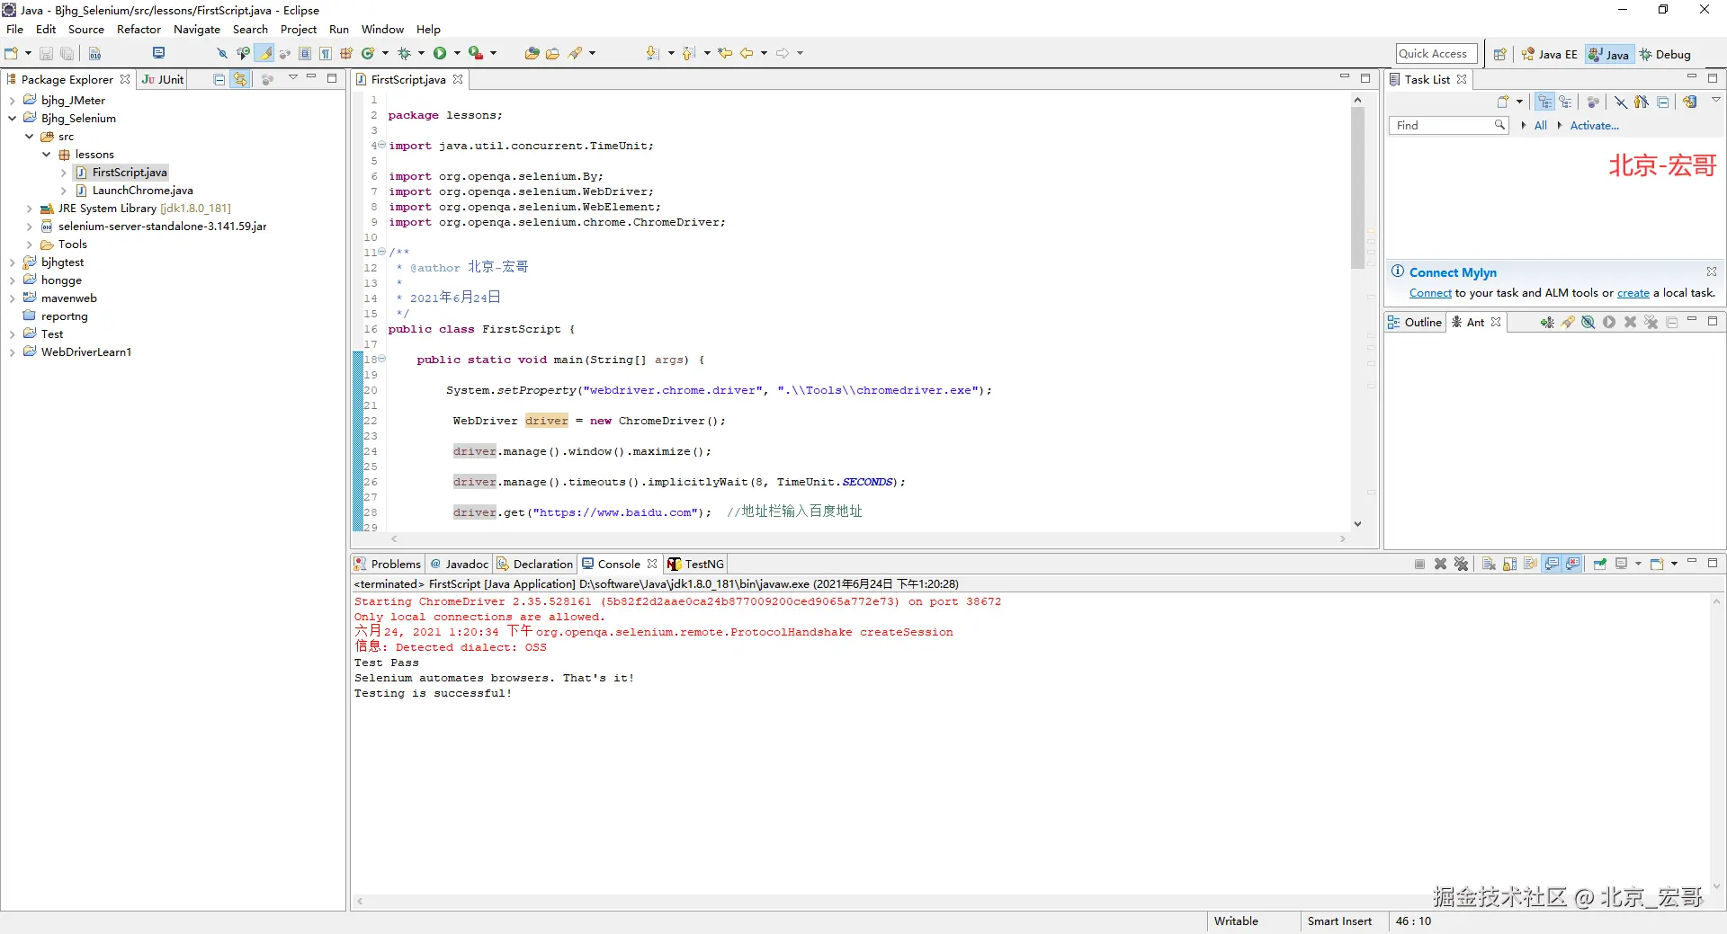Viewport: 1727px width, 934px height.
Task: Toggle Scroll Lock in Console toolbar
Action: tap(1509, 565)
